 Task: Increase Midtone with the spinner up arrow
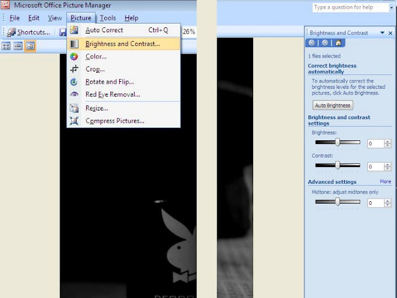click(x=387, y=201)
